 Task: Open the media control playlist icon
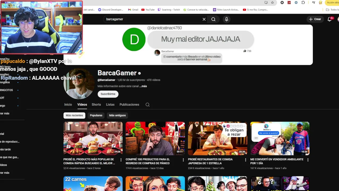pos(314,2)
